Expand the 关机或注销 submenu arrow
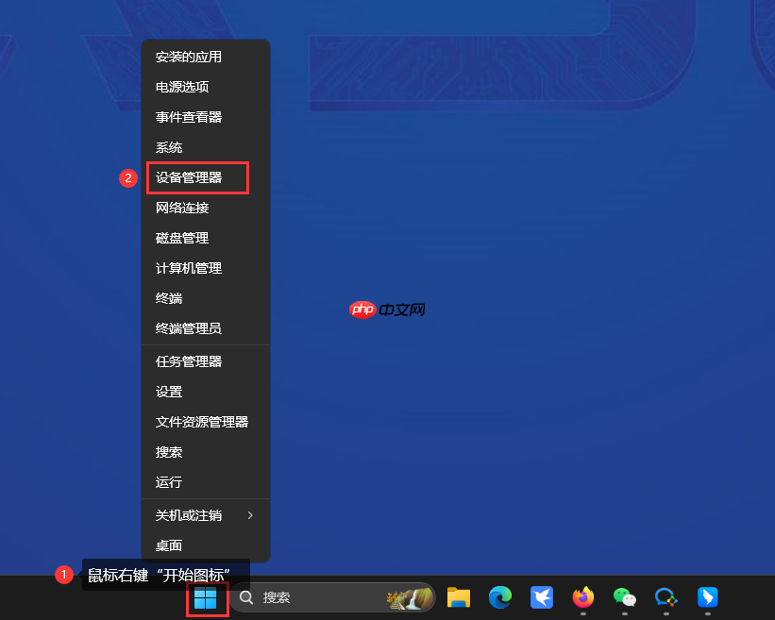 252,515
